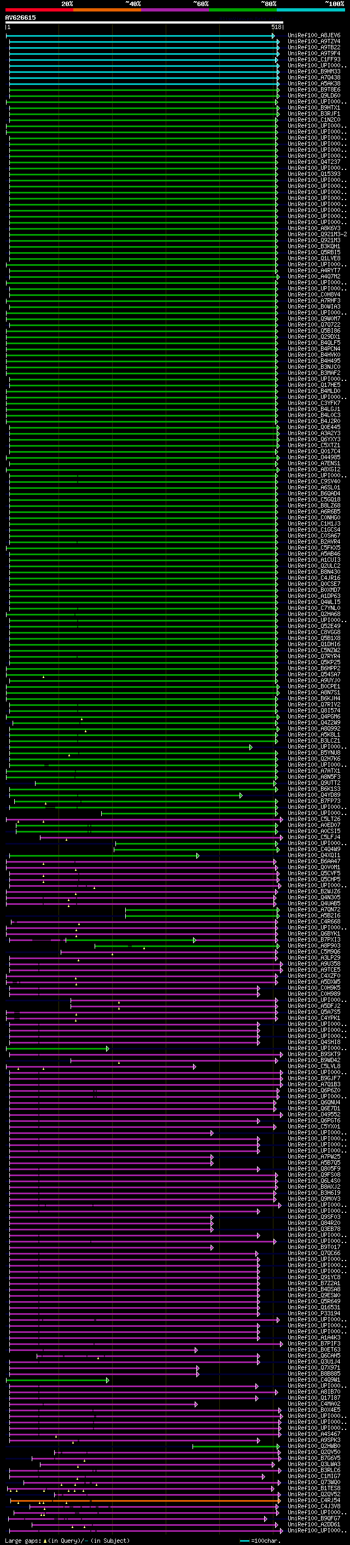Select label UniRef100_C5XTZ1

click(x=314, y=445)
